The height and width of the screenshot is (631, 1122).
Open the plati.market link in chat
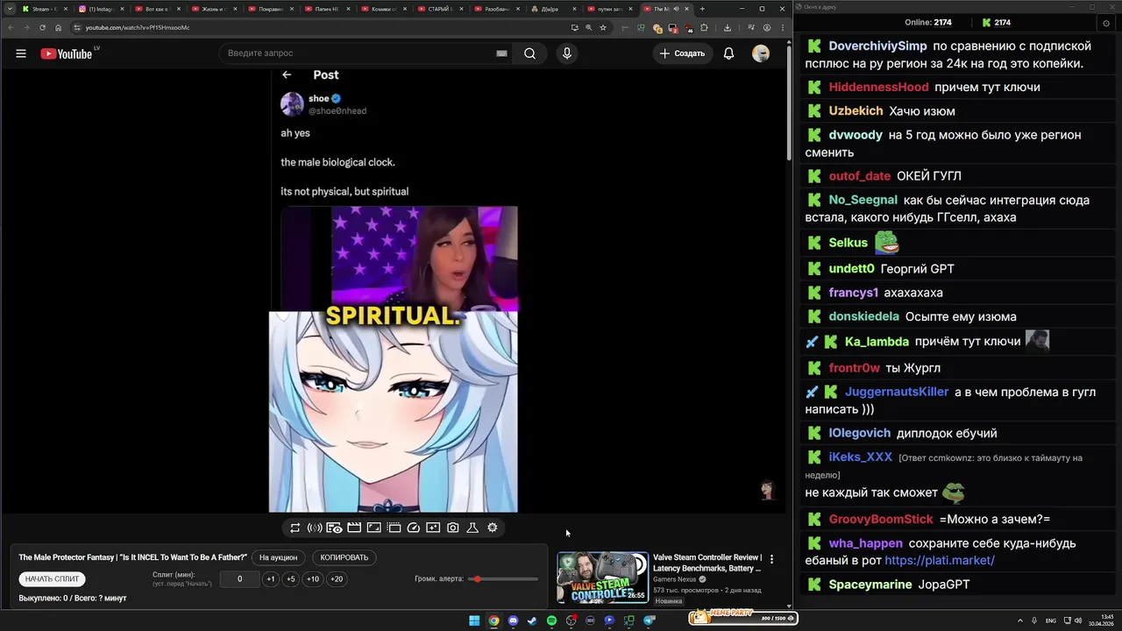[x=940, y=560]
